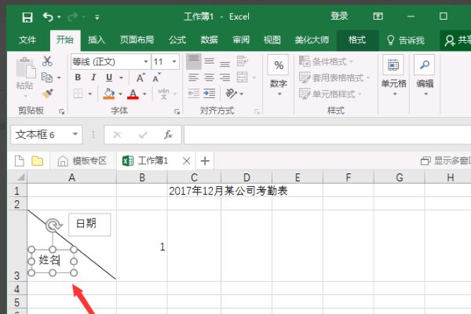This screenshot has width=471, height=314.
Task: Switch to the 视图 View tab
Action: point(272,40)
